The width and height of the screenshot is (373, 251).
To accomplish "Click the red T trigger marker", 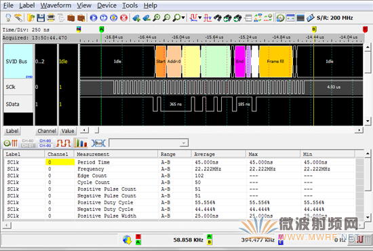I will pos(365,29).
